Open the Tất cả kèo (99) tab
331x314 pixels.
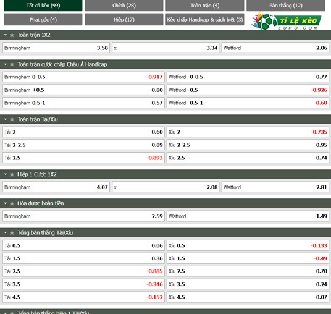point(43,6)
